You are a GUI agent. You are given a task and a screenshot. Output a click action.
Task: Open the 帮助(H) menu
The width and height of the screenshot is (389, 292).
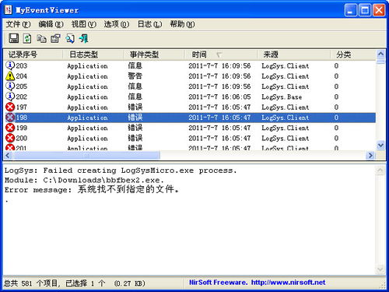[x=182, y=24]
